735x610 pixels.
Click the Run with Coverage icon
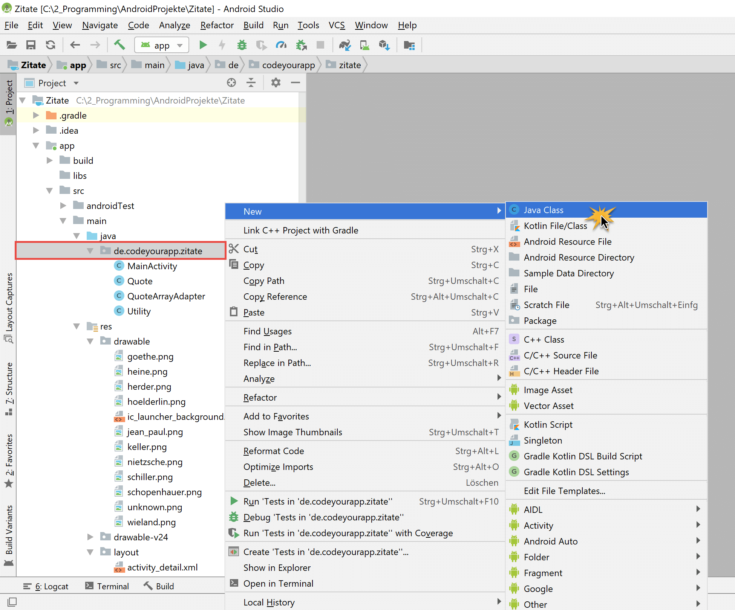tap(261, 45)
